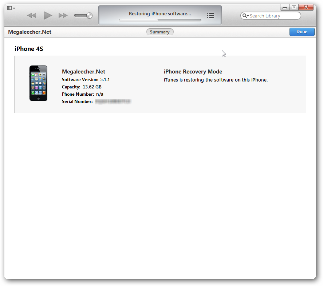The height and width of the screenshot is (286, 323).
Task: Adjust the volume slider knob
Action: pyautogui.click(x=90, y=15)
